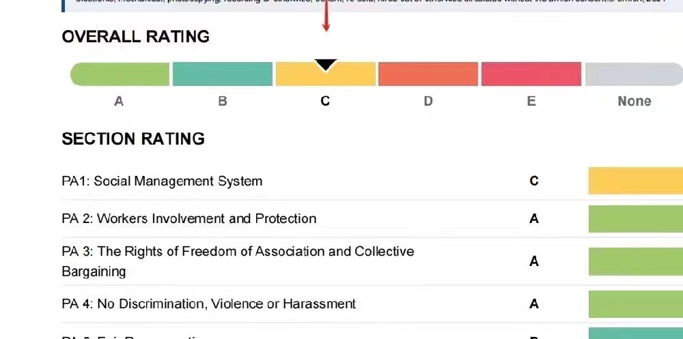This screenshot has width=683, height=339.
Task: Click the bold C label under bar
Action: (x=325, y=102)
